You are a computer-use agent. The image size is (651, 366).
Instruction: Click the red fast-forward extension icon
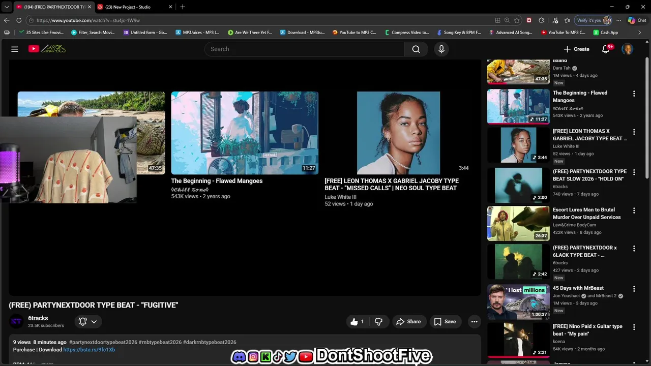pos(529,20)
